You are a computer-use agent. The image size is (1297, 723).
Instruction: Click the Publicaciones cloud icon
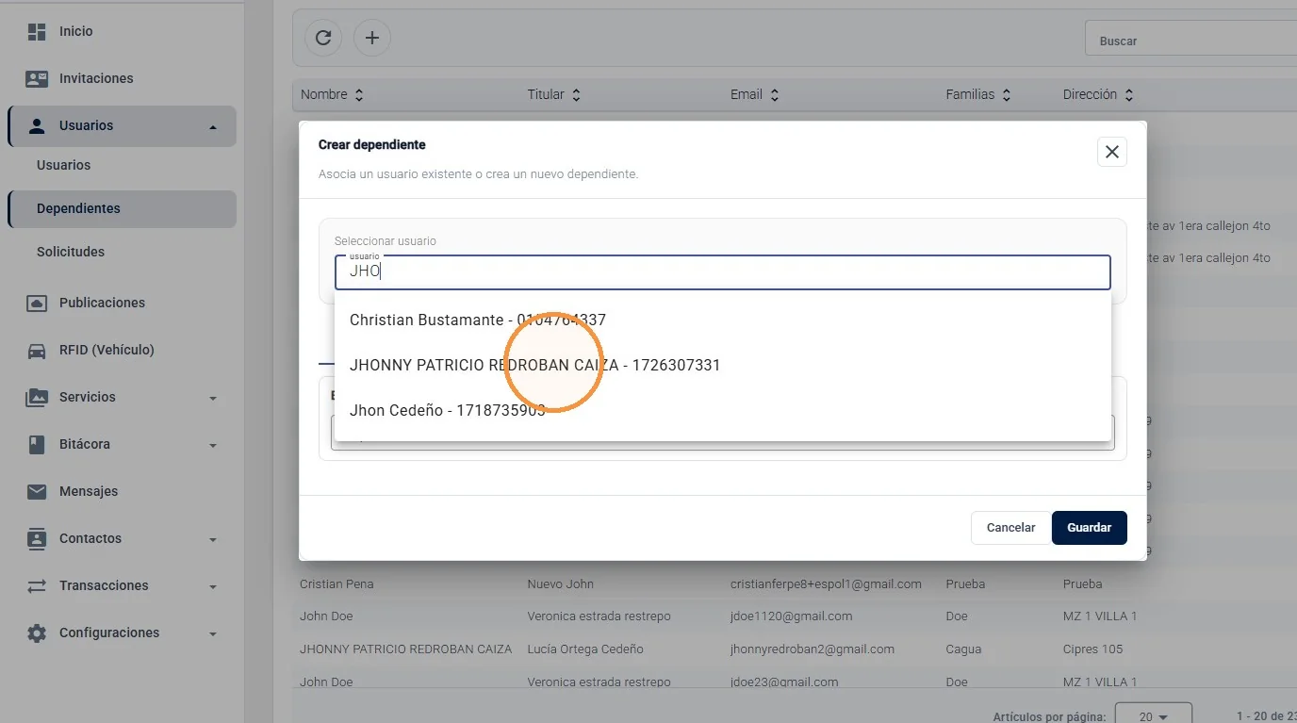click(37, 303)
